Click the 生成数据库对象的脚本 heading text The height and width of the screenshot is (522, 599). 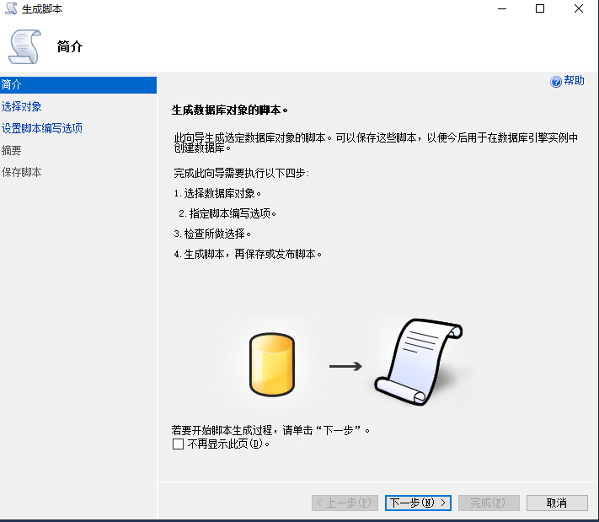(230, 110)
